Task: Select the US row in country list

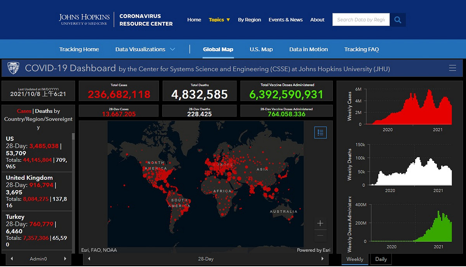Action: (x=37, y=152)
